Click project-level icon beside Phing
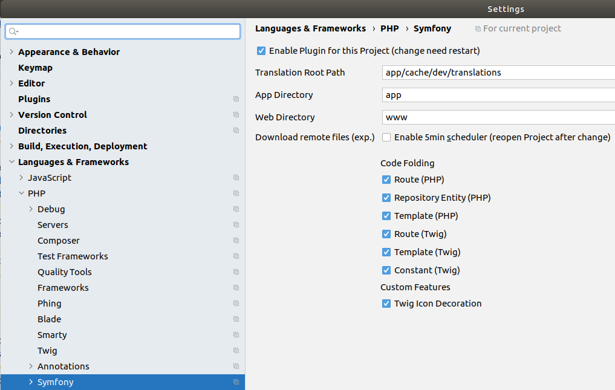Image resolution: width=615 pixels, height=390 pixels. coord(236,304)
